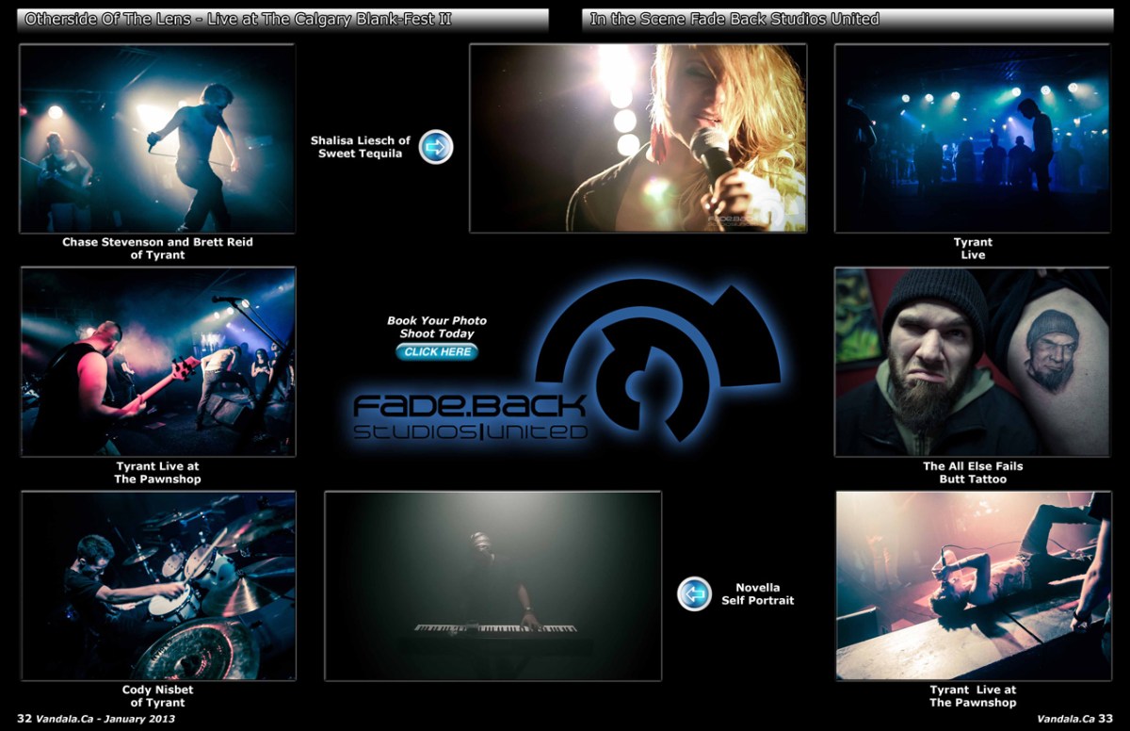1130x731 pixels.
Task: Click the Cody Nisbet of Tyrant caption
Action: pos(157,696)
